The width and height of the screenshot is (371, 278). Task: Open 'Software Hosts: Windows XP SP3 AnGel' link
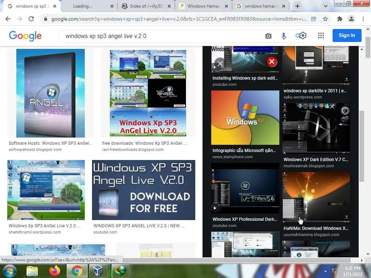[x=50, y=143]
